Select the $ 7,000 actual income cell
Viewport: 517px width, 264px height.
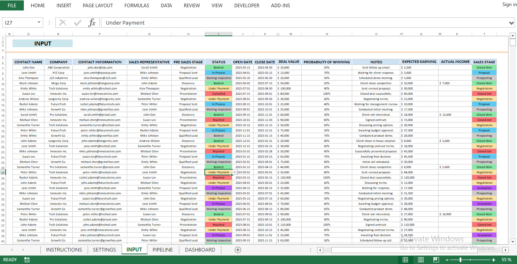[455, 83]
